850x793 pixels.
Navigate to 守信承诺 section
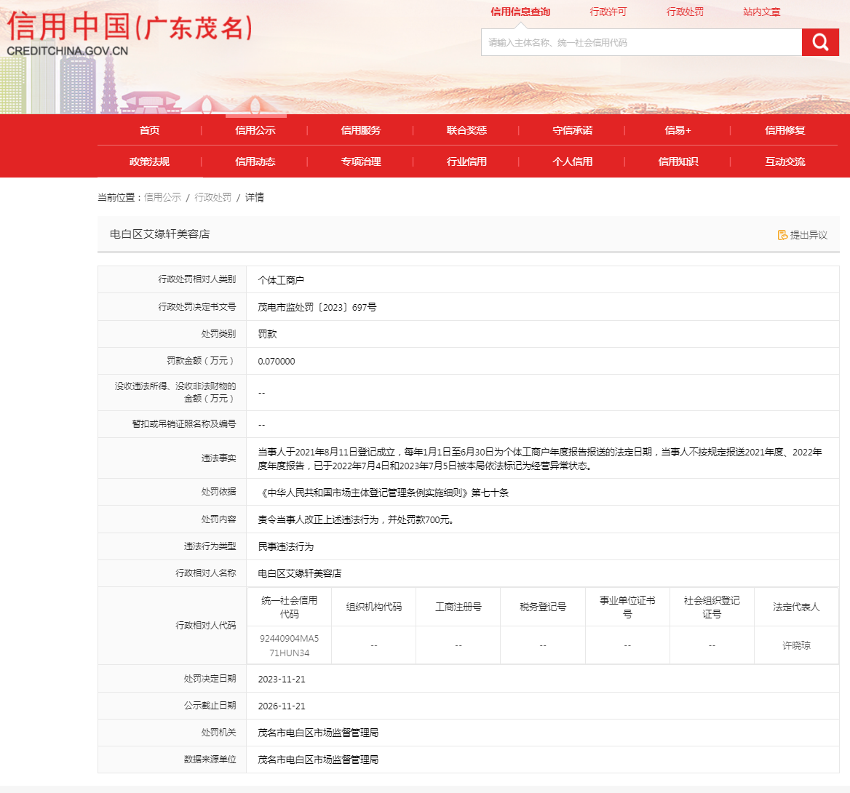[x=572, y=130]
